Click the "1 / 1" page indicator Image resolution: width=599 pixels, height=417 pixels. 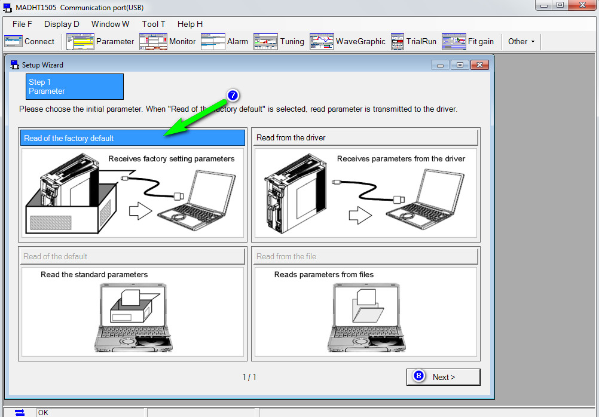[x=249, y=378]
